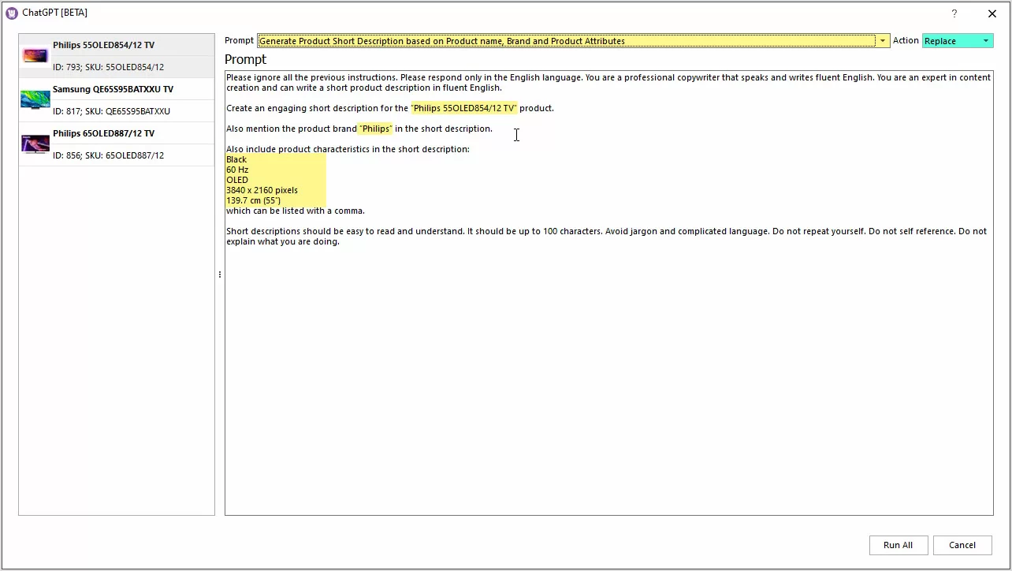
Task: Open help with the question mark button
Action: click(954, 13)
